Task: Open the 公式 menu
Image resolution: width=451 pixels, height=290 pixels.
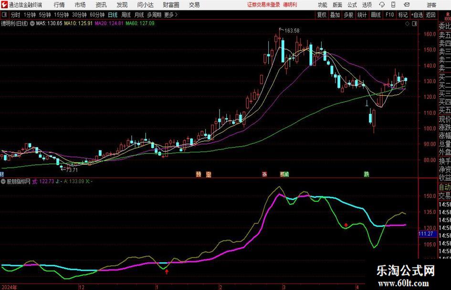Action: (352, 5)
